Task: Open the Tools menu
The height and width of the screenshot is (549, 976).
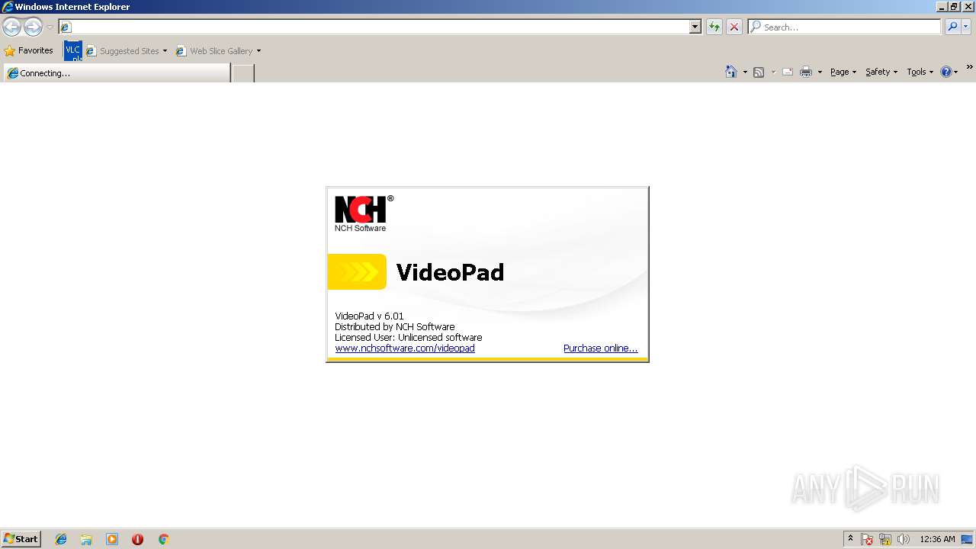Action: [920, 72]
